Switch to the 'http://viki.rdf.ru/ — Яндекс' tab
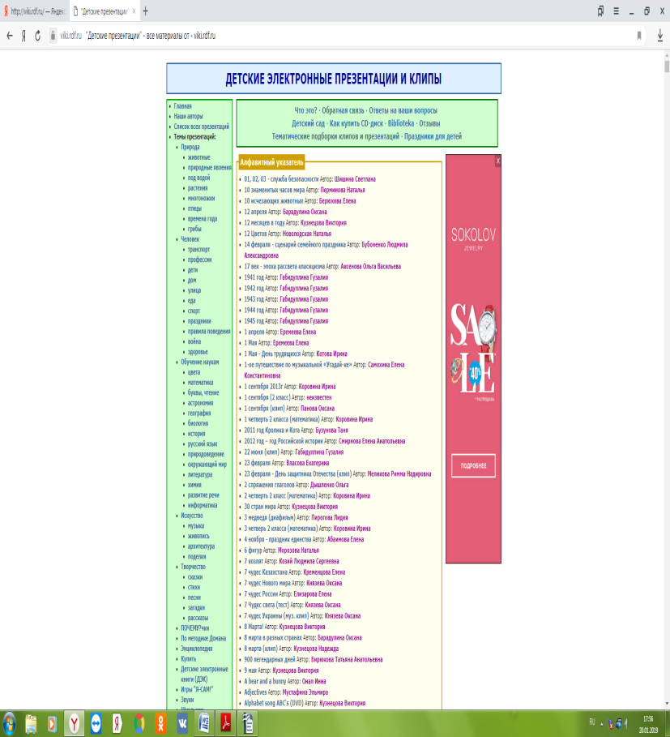 click(35, 11)
